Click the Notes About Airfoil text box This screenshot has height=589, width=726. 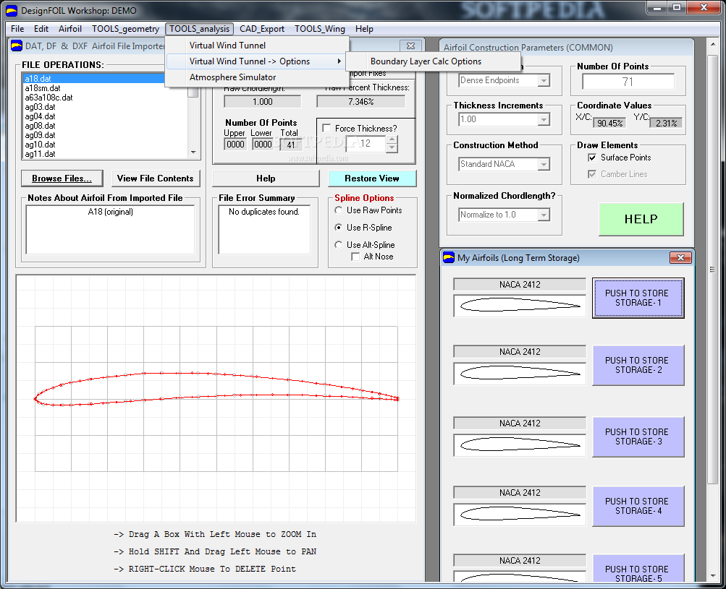pos(110,230)
